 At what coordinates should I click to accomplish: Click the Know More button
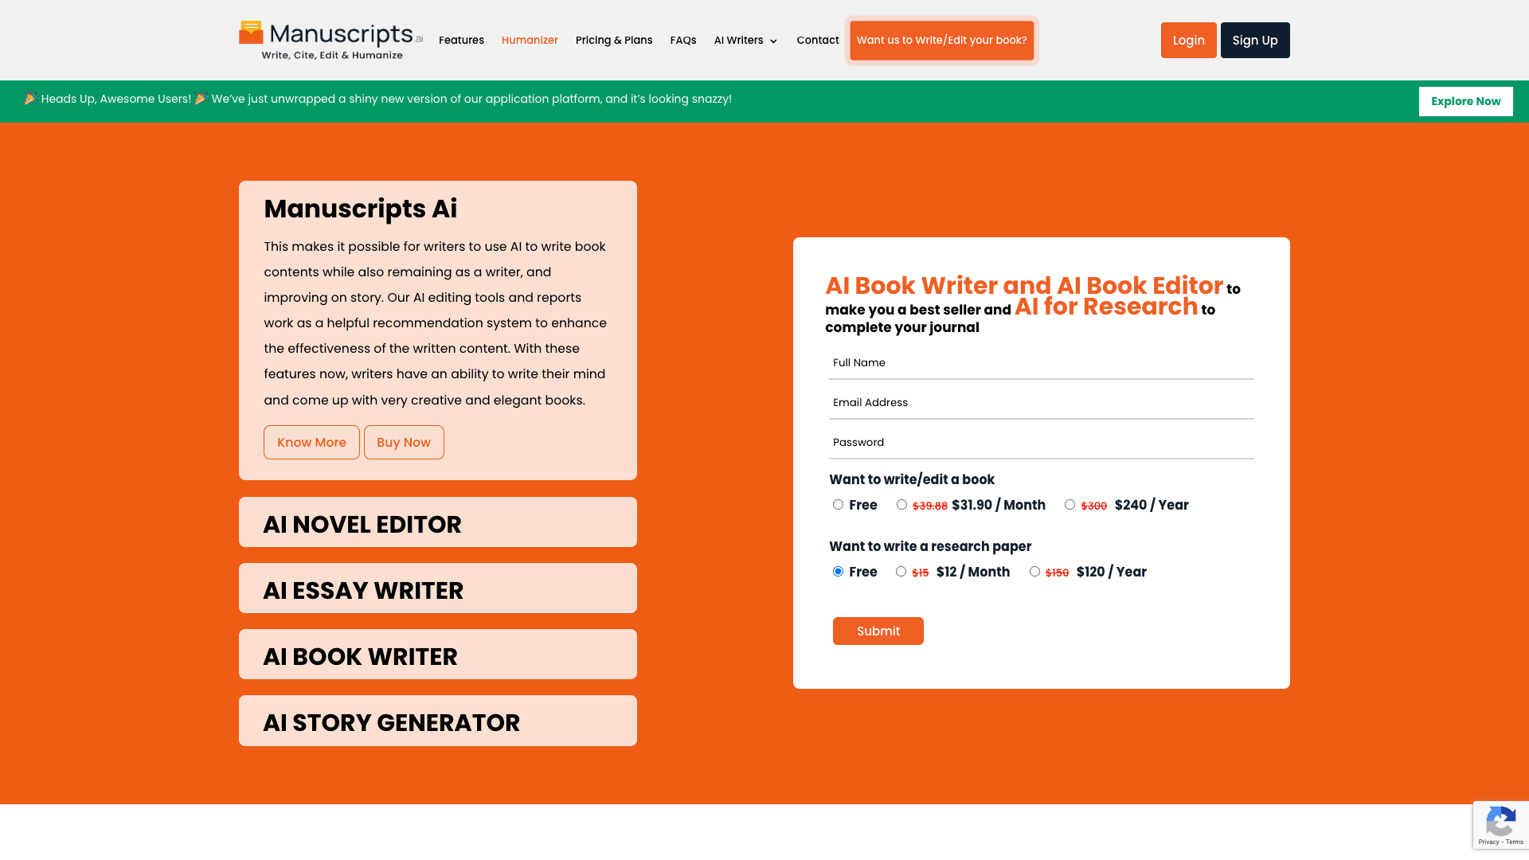[x=311, y=442]
